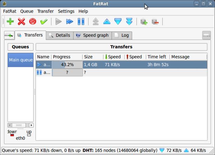This screenshot has height=155, width=215.
Task: Sort by the Time left column header
Action: (x=157, y=57)
